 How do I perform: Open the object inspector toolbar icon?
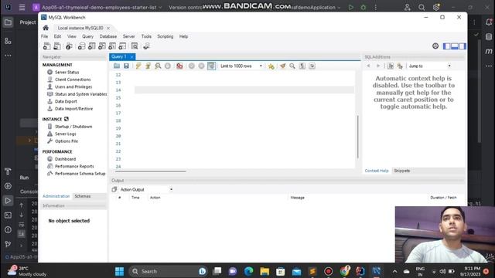pos(69,46)
